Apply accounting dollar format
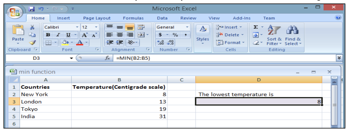Viewport: 350px width, 132px height. (160, 35)
